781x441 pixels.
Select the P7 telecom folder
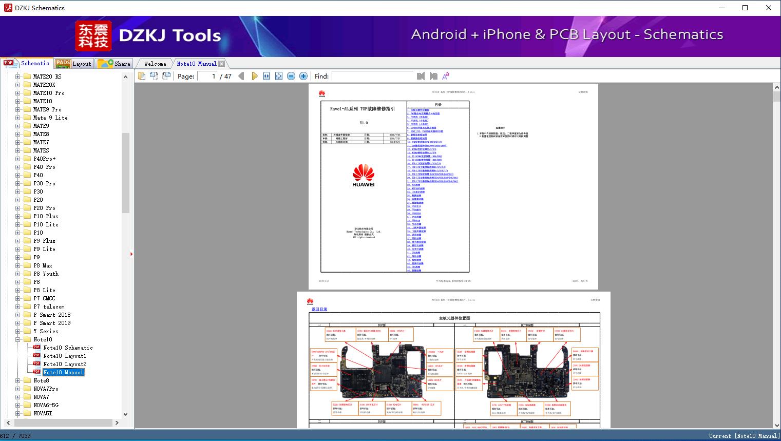pos(49,306)
